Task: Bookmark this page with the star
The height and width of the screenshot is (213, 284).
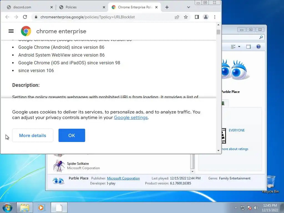Action: click(x=186, y=17)
